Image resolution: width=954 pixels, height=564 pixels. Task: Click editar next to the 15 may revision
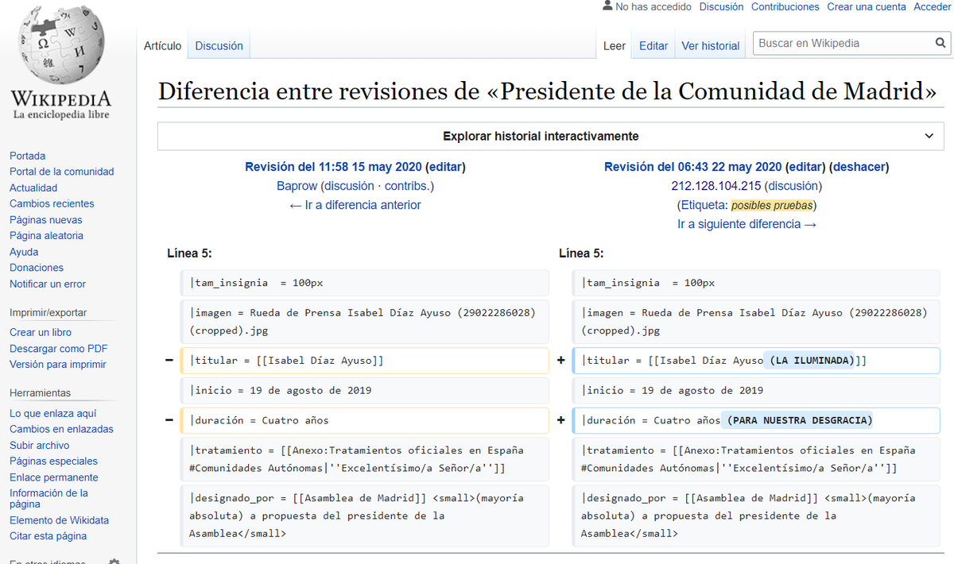[x=446, y=167]
